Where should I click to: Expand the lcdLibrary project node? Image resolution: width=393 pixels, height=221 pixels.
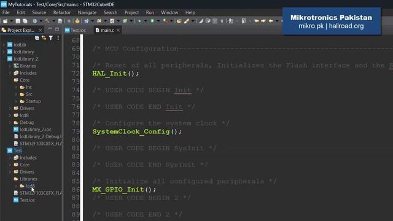pos(4,52)
